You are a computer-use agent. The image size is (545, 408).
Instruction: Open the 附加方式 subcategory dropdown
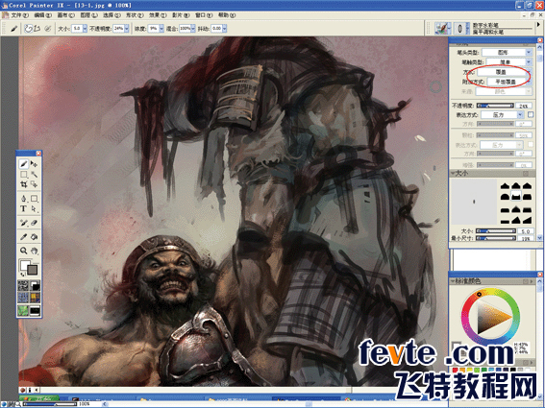[x=508, y=82]
